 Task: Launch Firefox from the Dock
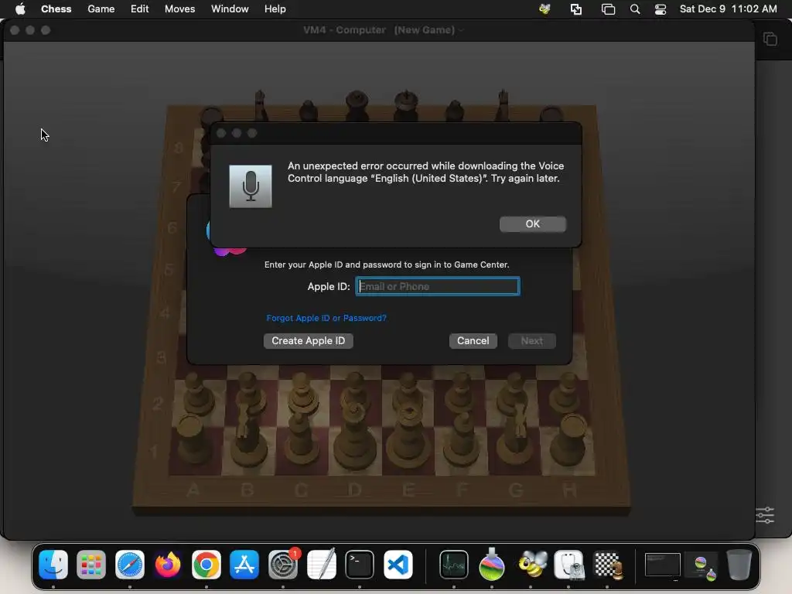click(x=168, y=564)
